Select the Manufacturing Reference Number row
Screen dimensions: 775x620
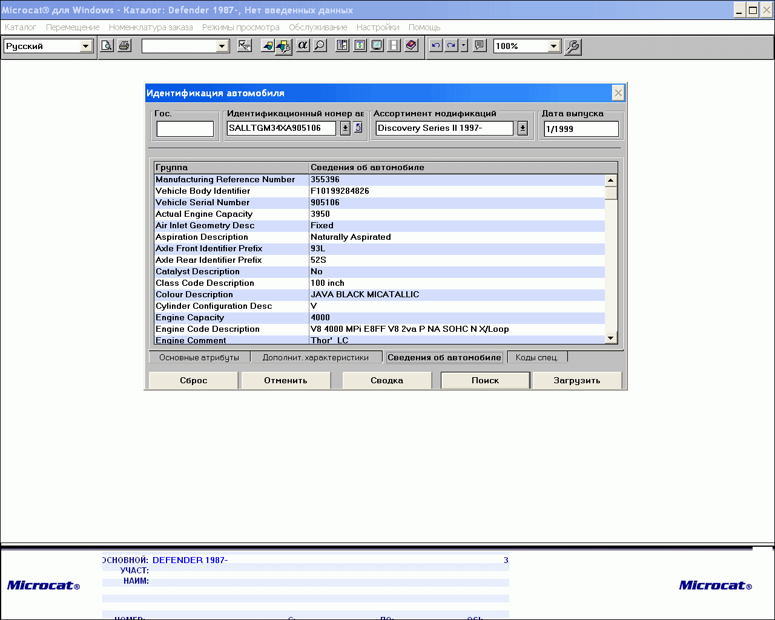pyautogui.click(x=380, y=179)
